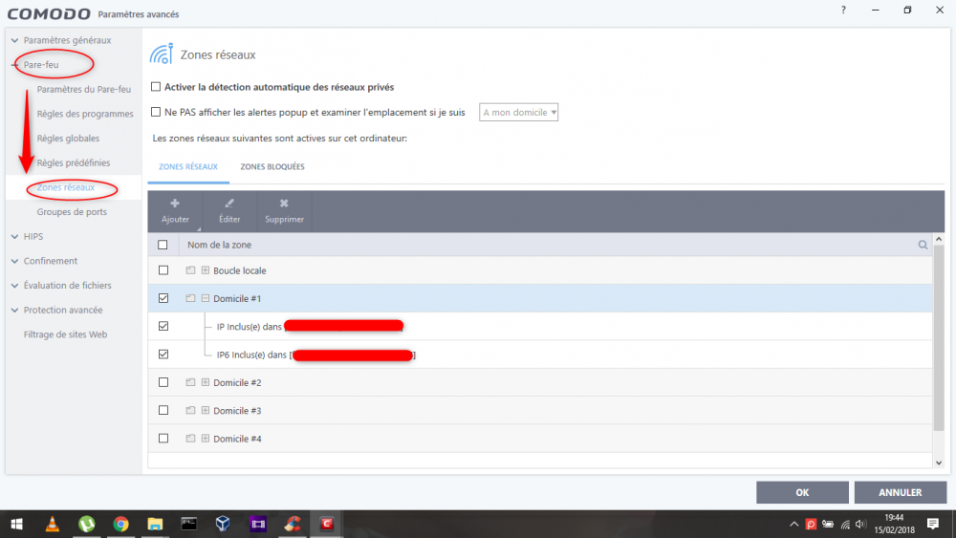956x538 pixels.
Task: Click the Annuler button
Action: pos(900,492)
